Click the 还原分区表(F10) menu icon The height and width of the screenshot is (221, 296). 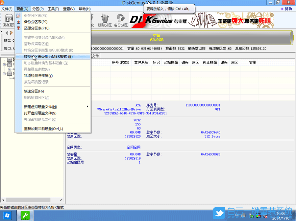18,28
